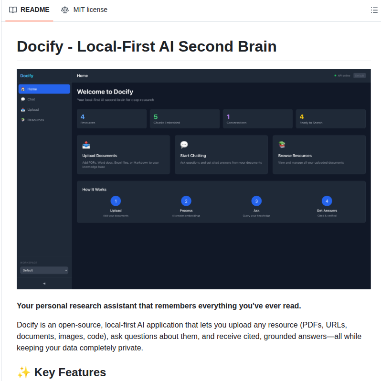The width and height of the screenshot is (381, 381).
Task: Click the 'WORKSPACE' label in sidebar
Action: [x=29, y=263]
